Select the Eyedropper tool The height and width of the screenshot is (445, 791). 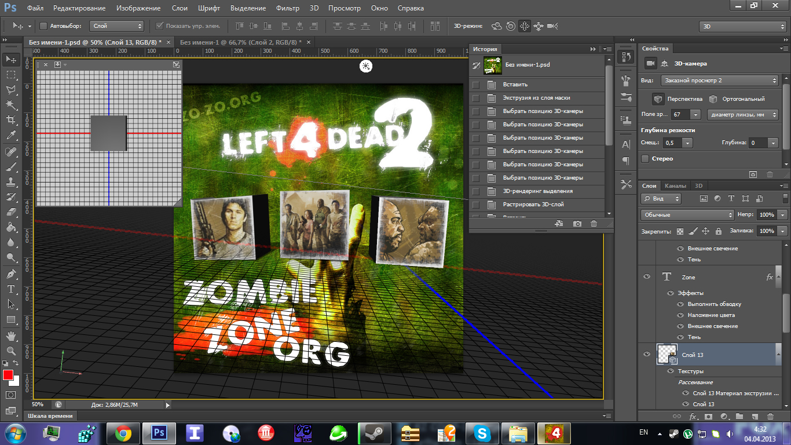click(10, 136)
